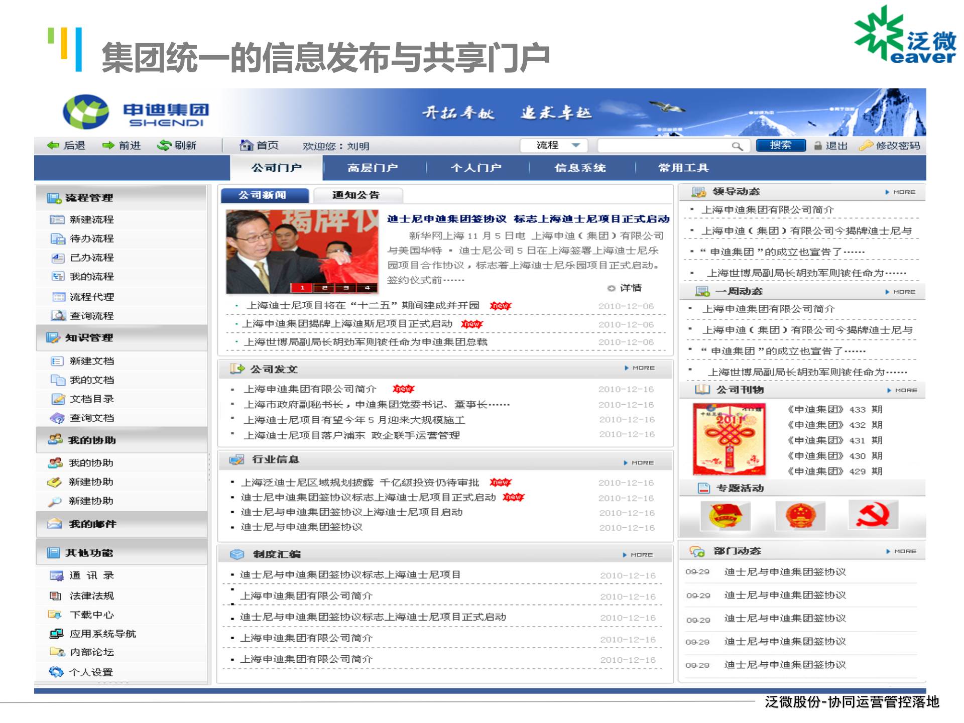
Task: Open the 高层门户 portal tab
Action: click(x=373, y=168)
